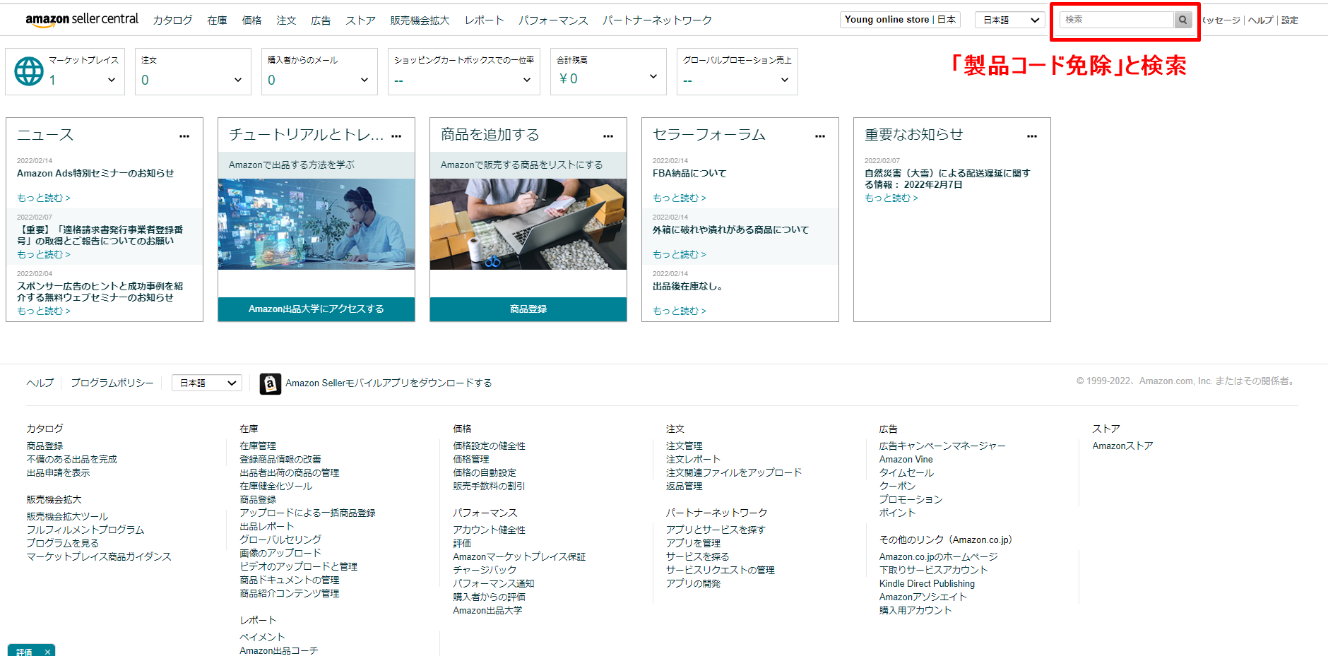This screenshot has height=656, width=1328.
Task: Open アプリとサービスを探す footer link
Action: (x=716, y=530)
